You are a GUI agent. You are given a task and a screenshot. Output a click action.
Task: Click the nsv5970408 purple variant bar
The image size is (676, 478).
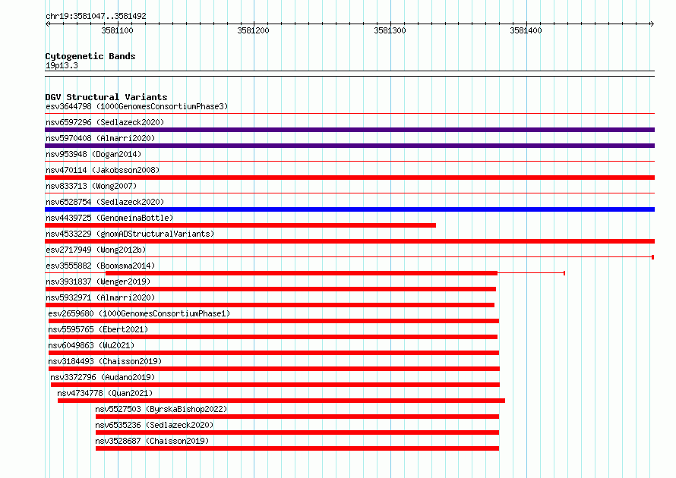349,146
